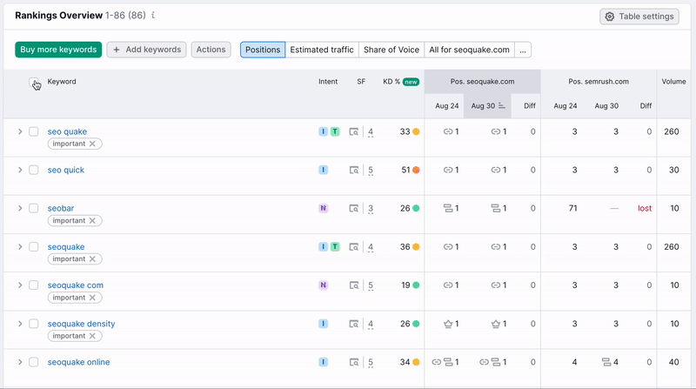Open the seoquake density keyword link

[x=81, y=324]
